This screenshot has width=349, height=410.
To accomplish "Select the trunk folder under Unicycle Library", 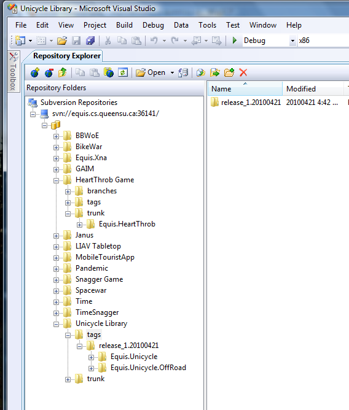I will 96,379.
